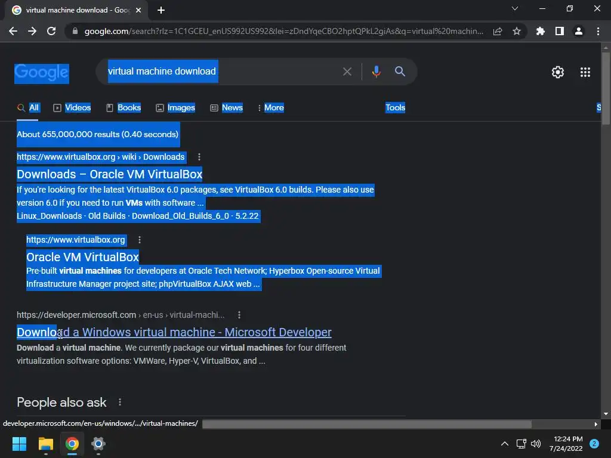Open options for virtualbox.org wiki Downloads result
Viewport: 611px width, 458px height.
click(199, 157)
